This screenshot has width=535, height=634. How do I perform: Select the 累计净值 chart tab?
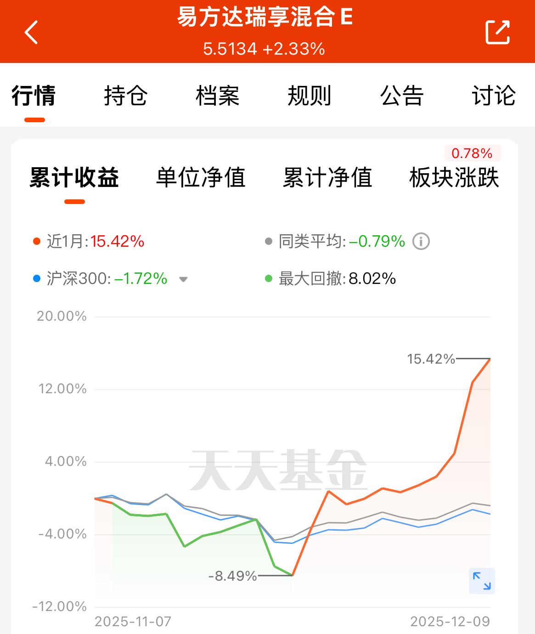coord(327,177)
